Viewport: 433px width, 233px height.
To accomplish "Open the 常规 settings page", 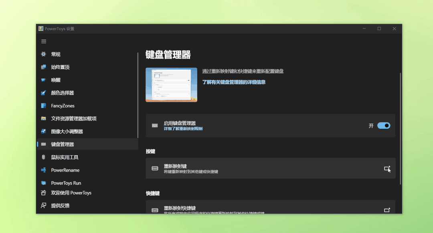I will coord(43,54).
